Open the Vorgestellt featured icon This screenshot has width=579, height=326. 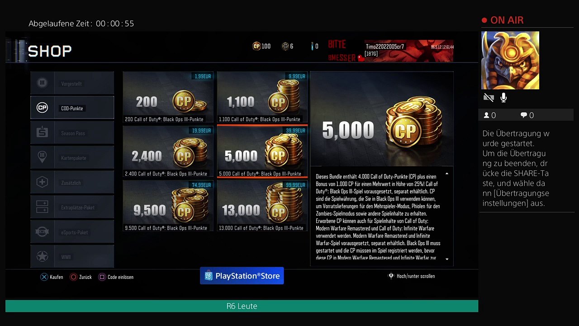pyautogui.click(x=42, y=83)
